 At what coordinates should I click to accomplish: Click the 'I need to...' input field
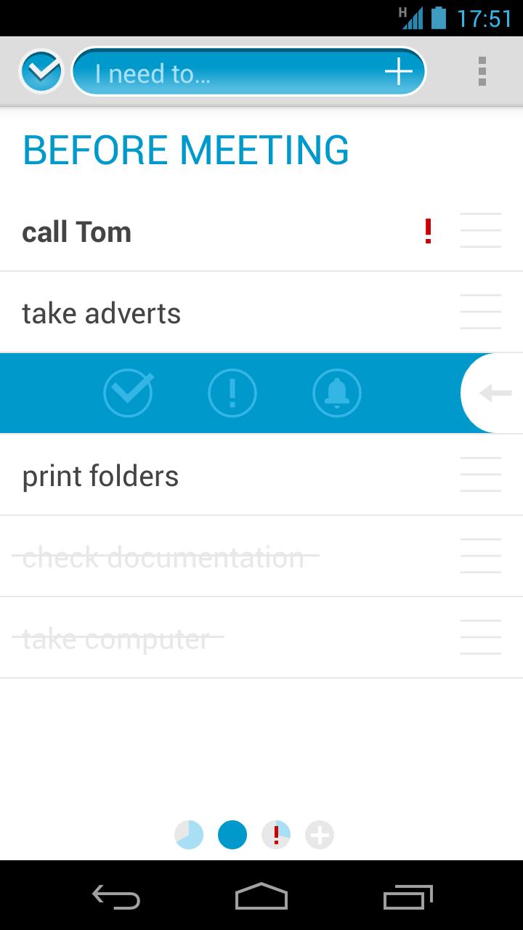(232, 72)
